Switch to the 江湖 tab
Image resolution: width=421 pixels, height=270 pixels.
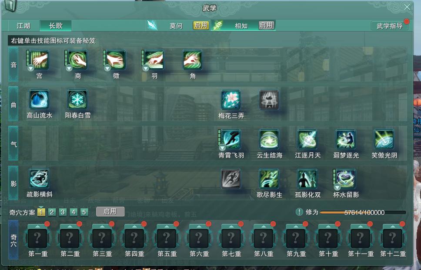pos(23,26)
